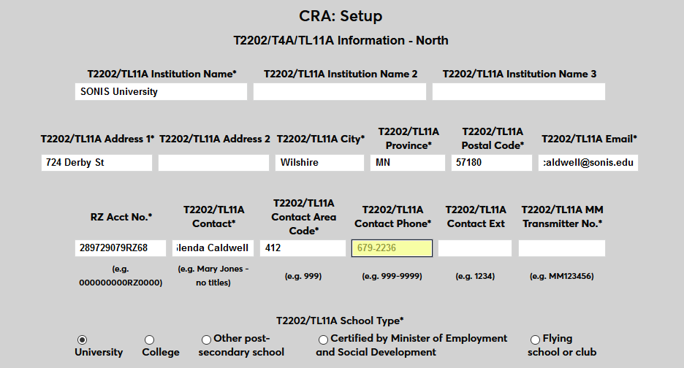Edit the RZ Acct No. field

(x=121, y=248)
